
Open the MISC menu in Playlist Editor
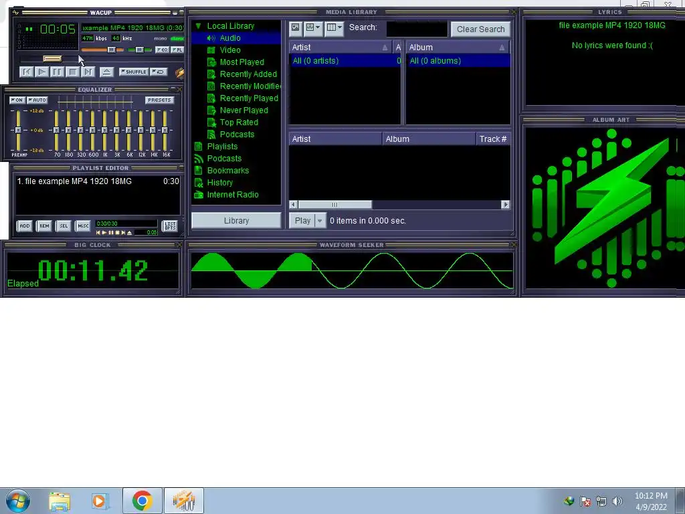(x=83, y=226)
